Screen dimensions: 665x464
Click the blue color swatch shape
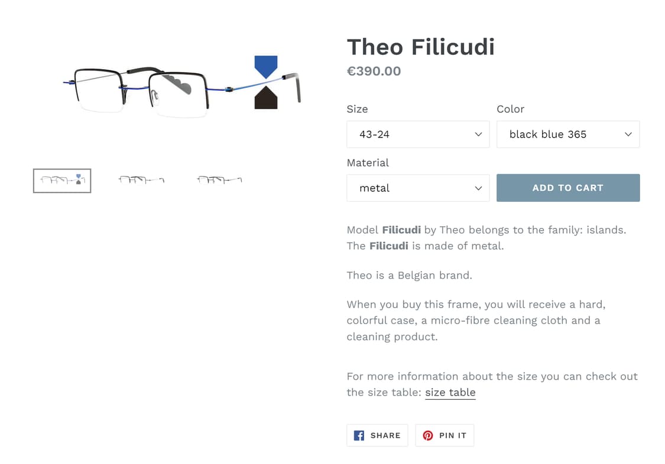(x=266, y=65)
